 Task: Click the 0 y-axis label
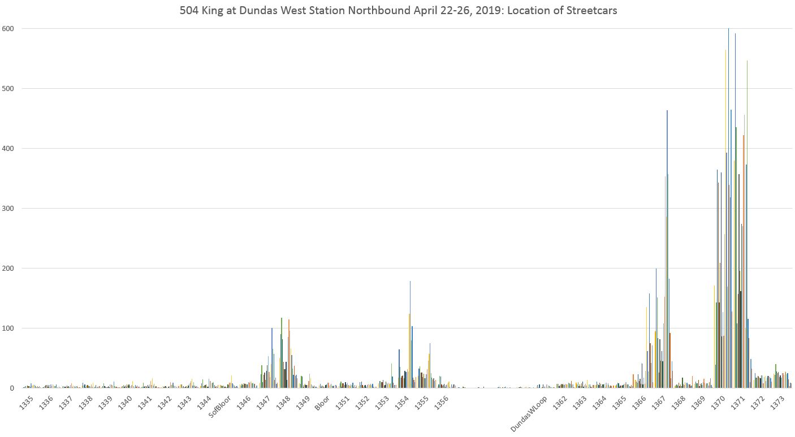[x=11, y=388]
